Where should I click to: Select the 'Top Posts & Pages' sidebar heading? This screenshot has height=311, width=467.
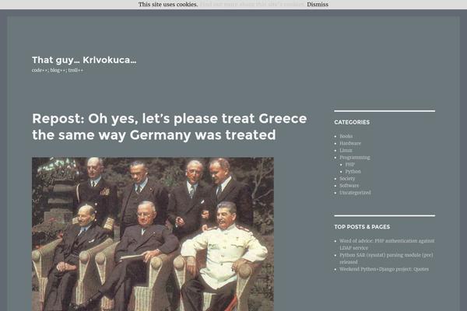tap(362, 227)
